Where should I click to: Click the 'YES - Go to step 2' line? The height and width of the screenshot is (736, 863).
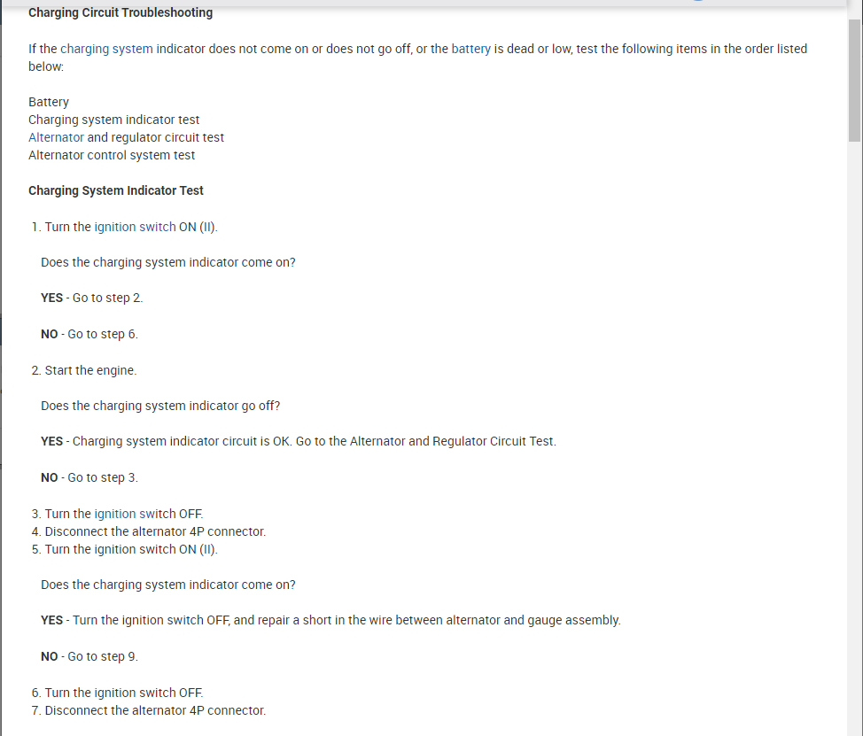coord(91,298)
